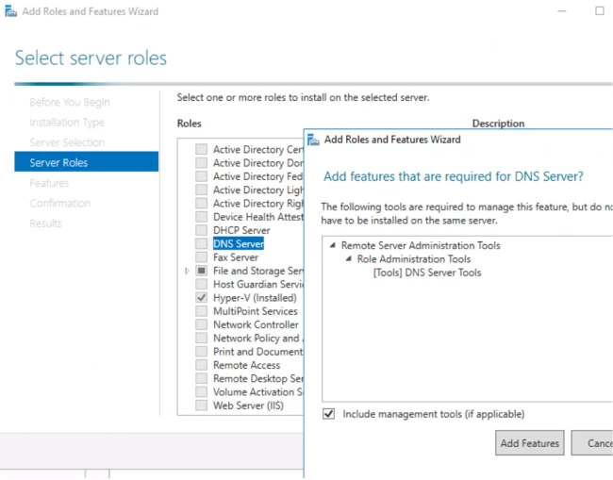613x480 pixels.
Task: Open the Server Selection step
Action: click(67, 142)
